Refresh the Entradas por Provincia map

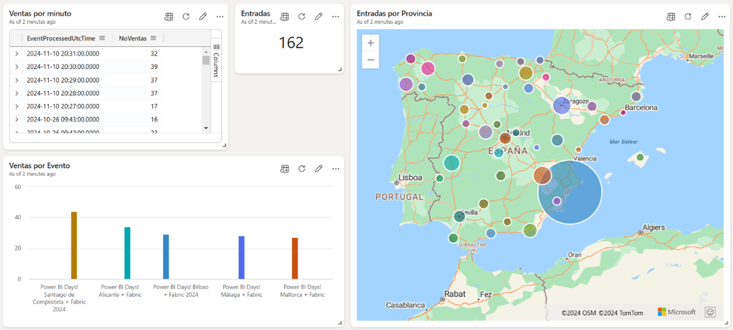pos(688,17)
